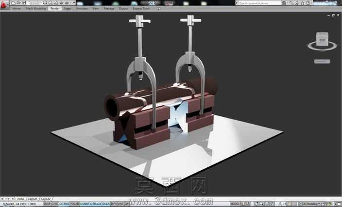The image size is (342, 207).
Task: Click the coordinates readout in status bar
Action: 19,204
